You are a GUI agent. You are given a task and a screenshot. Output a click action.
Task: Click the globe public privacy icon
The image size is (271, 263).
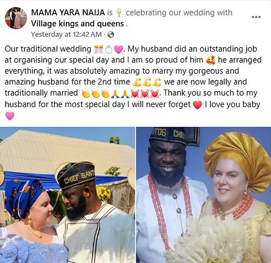pyautogui.click(x=111, y=35)
